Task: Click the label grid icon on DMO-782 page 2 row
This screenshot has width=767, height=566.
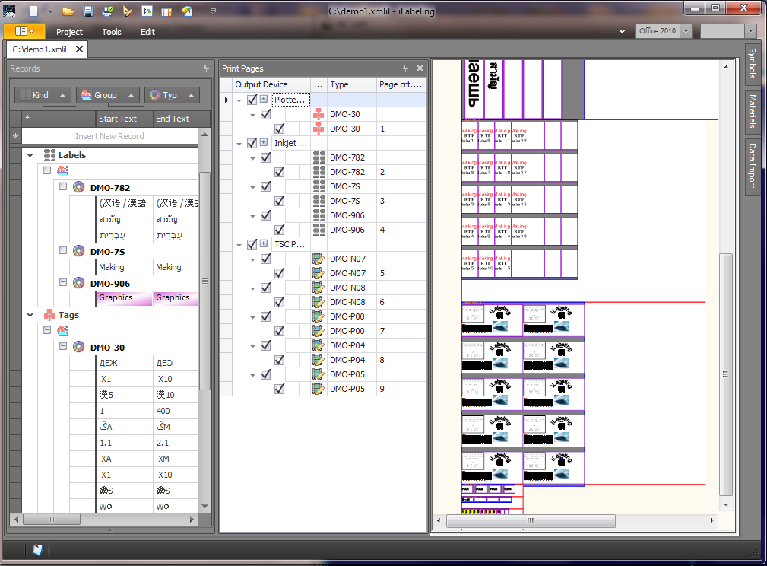Action: pos(319,172)
